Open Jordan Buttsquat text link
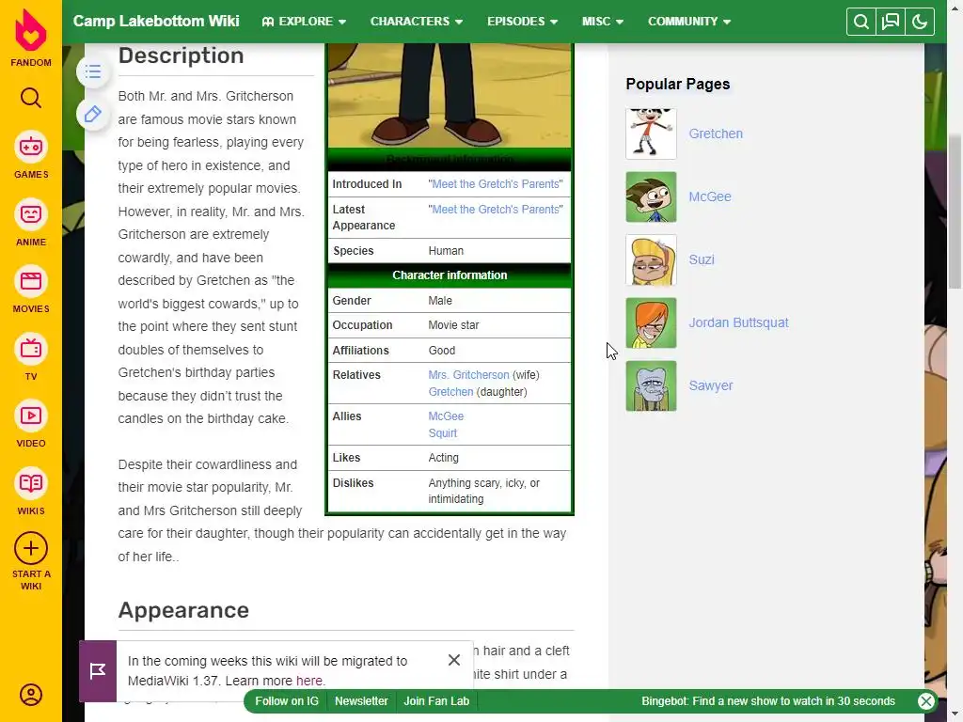The height and width of the screenshot is (722, 963). click(x=738, y=322)
